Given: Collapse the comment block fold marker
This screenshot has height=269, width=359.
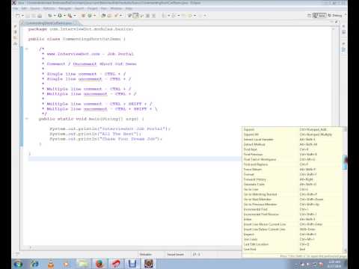Looking at the screenshot, I should coord(27,49).
